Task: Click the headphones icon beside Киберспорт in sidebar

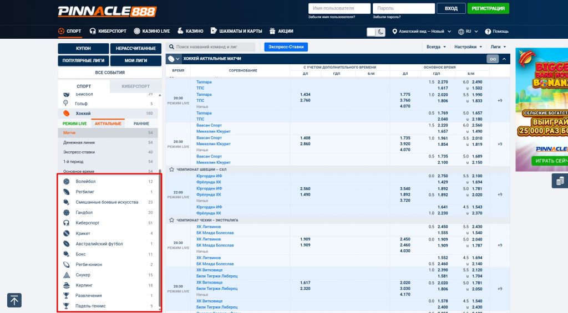Action: pyautogui.click(x=66, y=223)
